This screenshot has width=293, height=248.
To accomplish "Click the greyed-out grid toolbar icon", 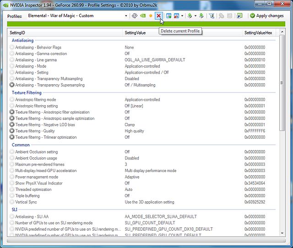I will point(229,16).
